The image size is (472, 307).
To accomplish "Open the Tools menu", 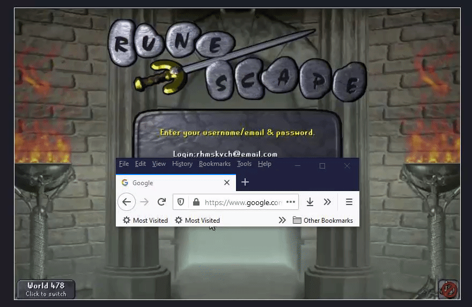I will pos(244,164).
